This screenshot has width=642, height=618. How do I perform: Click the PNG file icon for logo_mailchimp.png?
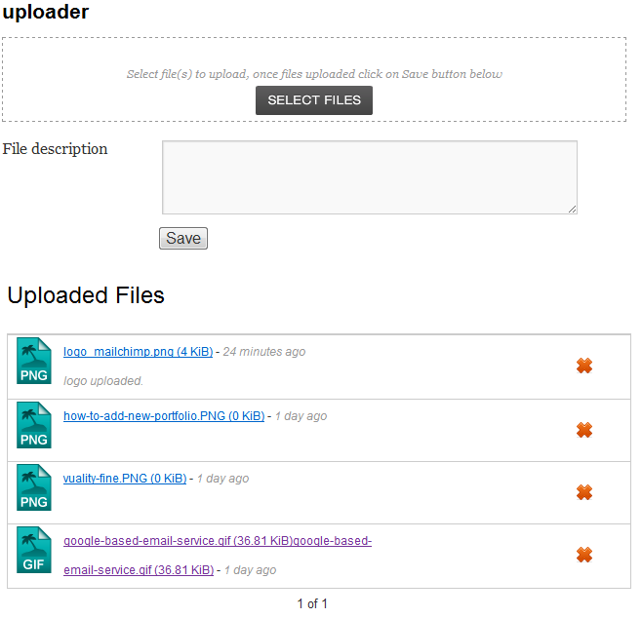click(x=34, y=361)
